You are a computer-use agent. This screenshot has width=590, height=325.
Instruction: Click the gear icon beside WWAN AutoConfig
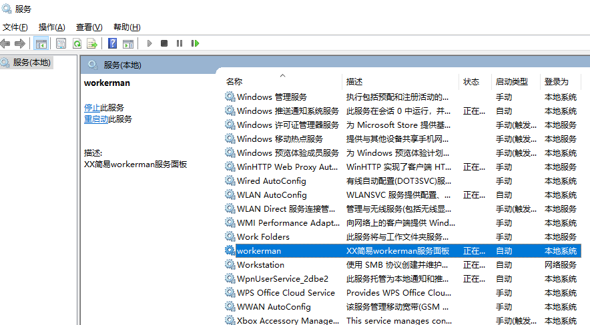pyautogui.click(x=230, y=306)
